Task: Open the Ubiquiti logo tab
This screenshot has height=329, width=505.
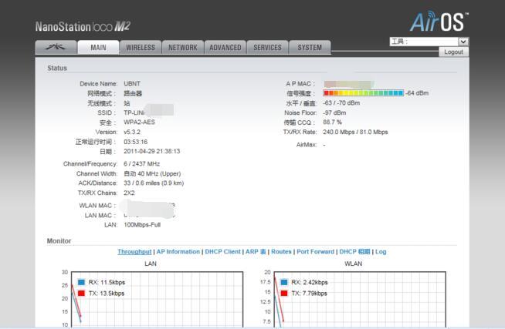Action: pyautogui.click(x=56, y=47)
